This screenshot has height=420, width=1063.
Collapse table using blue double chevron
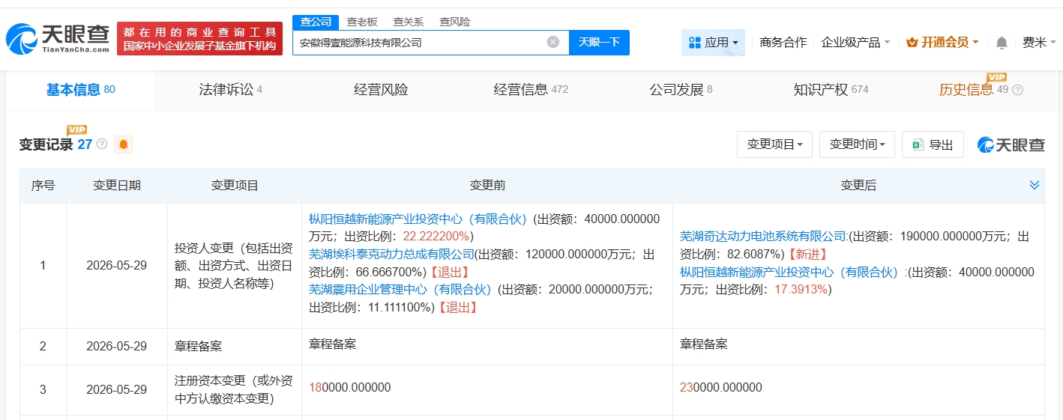1035,185
